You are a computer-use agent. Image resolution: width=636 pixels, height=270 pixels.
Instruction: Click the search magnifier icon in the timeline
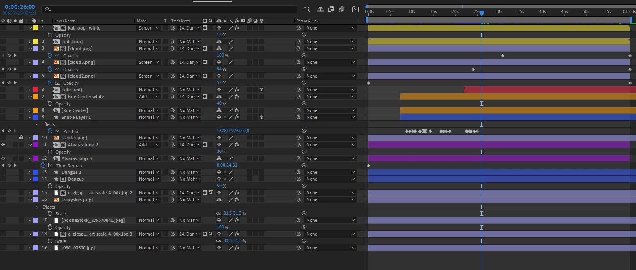click(x=47, y=9)
